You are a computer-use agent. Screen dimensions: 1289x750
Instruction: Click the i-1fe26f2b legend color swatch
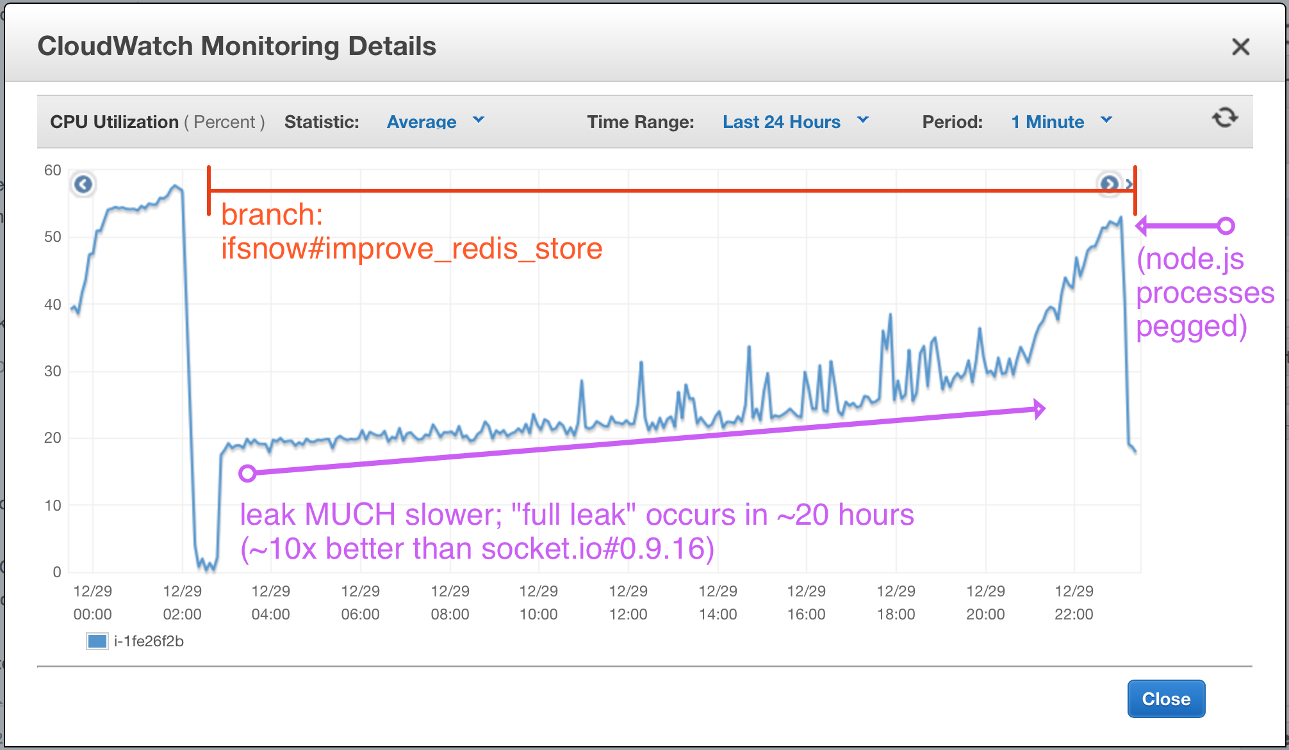tap(97, 641)
